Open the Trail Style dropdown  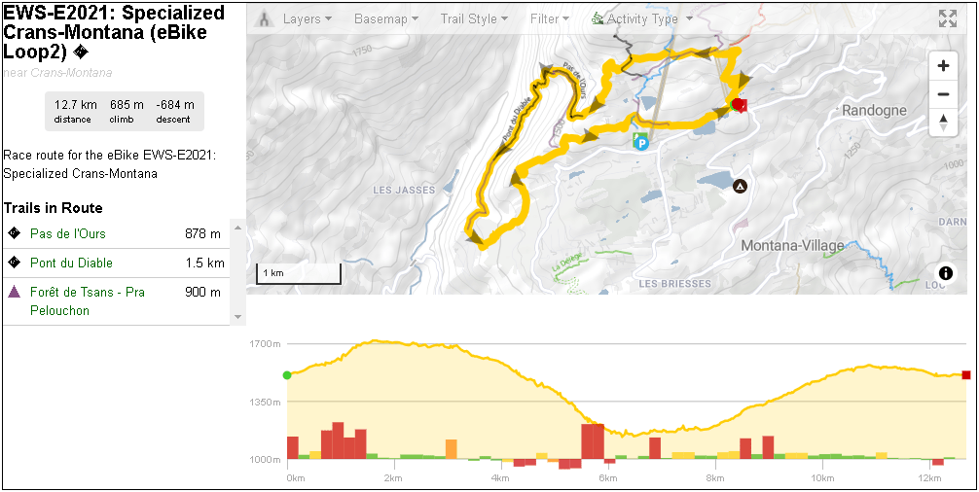point(474,19)
